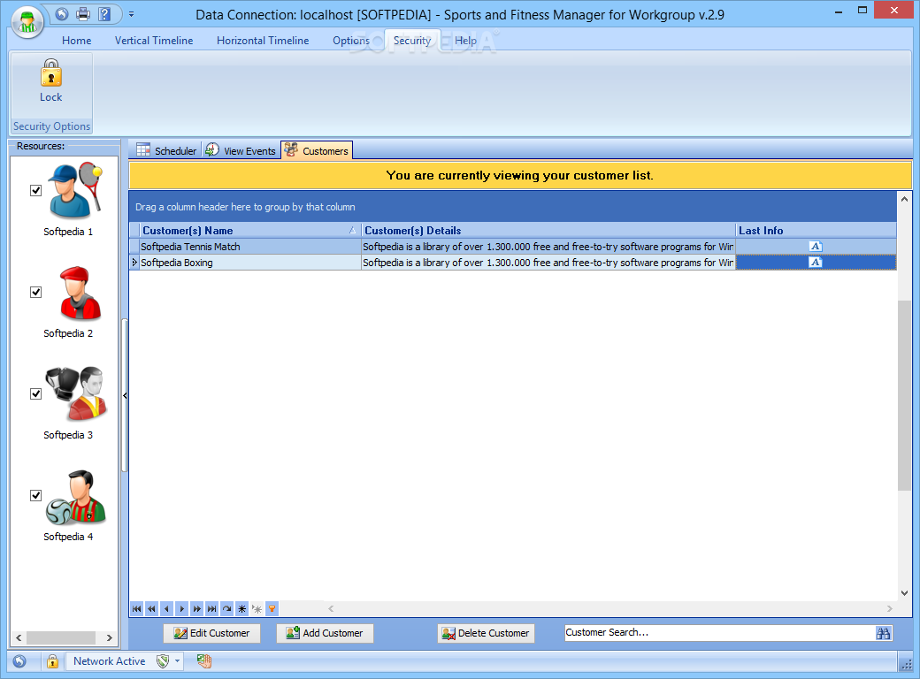The height and width of the screenshot is (679, 920).
Task: Click the Softpedia 4 soccer player icon
Action: click(76, 497)
